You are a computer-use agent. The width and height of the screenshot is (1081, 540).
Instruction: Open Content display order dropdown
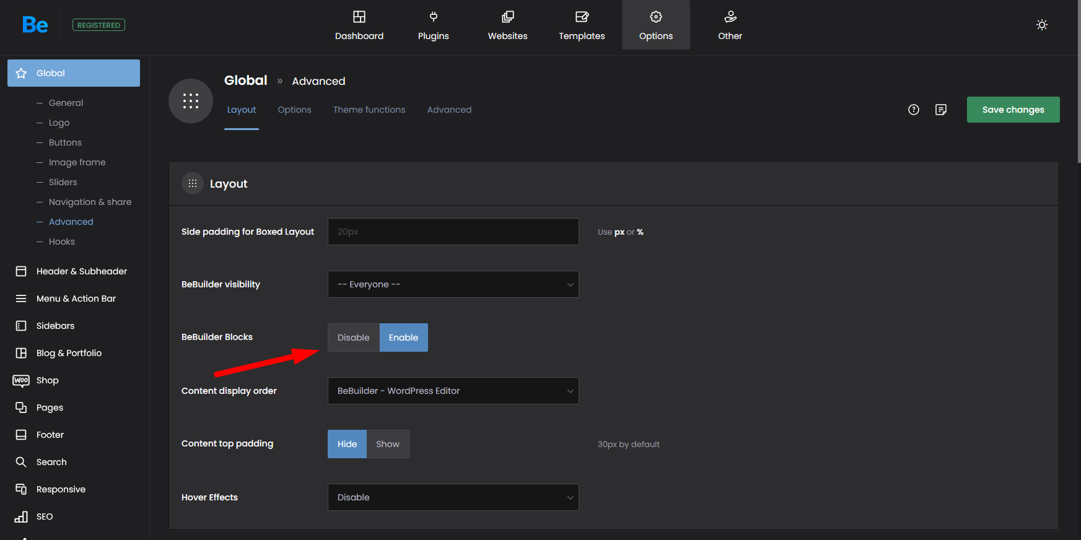click(x=453, y=391)
